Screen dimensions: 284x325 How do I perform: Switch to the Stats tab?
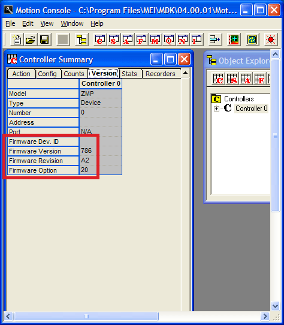(129, 74)
